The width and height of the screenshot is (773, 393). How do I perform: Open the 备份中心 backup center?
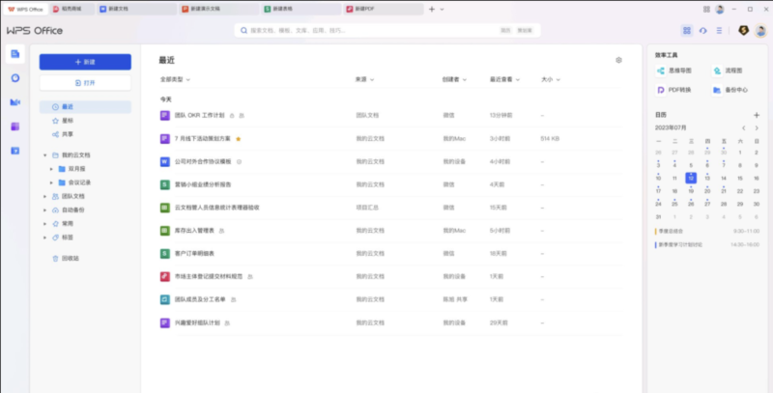click(730, 90)
